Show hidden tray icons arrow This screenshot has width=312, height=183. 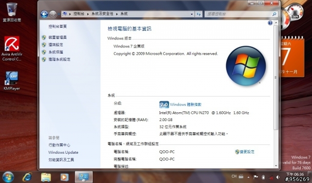click(x=249, y=177)
